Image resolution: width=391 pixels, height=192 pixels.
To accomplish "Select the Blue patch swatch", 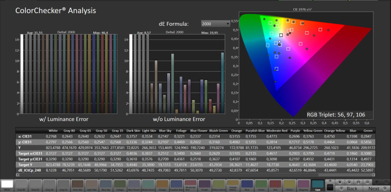I will [247, 185].
